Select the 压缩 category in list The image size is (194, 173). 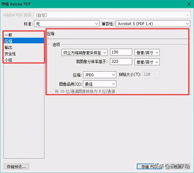(x=24, y=41)
